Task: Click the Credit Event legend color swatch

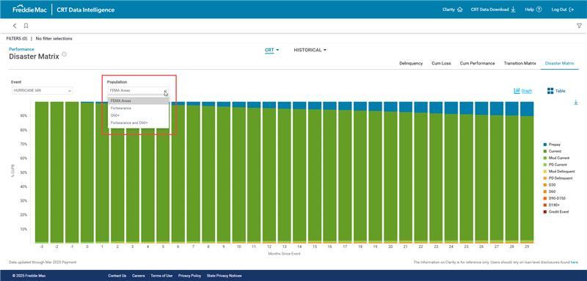Action: pos(545,212)
